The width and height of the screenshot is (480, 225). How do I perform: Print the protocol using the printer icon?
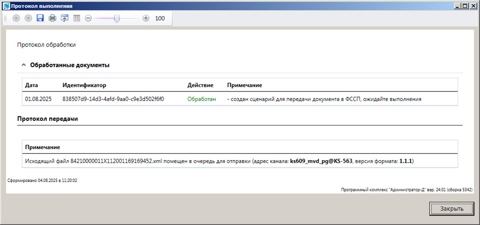52,18
